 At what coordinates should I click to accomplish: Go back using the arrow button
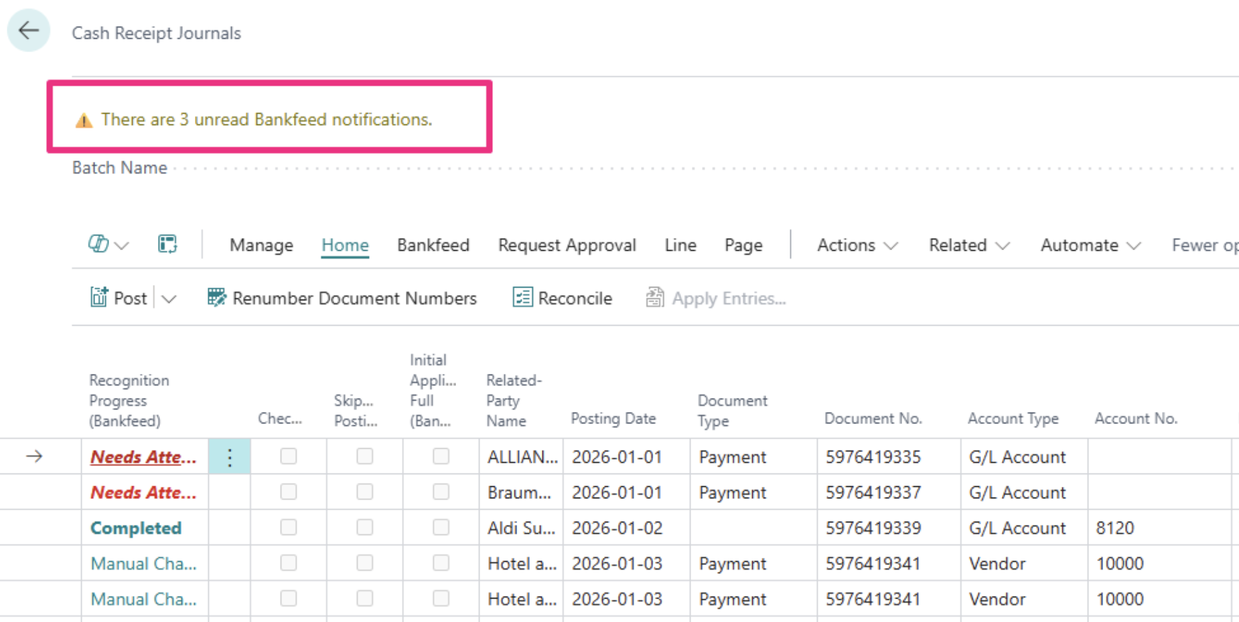point(28,30)
